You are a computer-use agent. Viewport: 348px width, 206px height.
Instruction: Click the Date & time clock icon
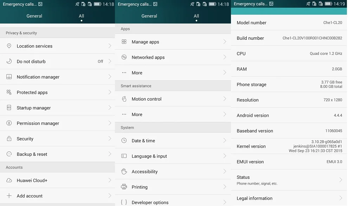[124, 141]
